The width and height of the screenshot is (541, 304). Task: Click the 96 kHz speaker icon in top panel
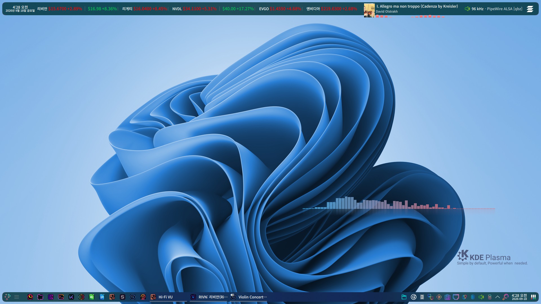point(467,9)
